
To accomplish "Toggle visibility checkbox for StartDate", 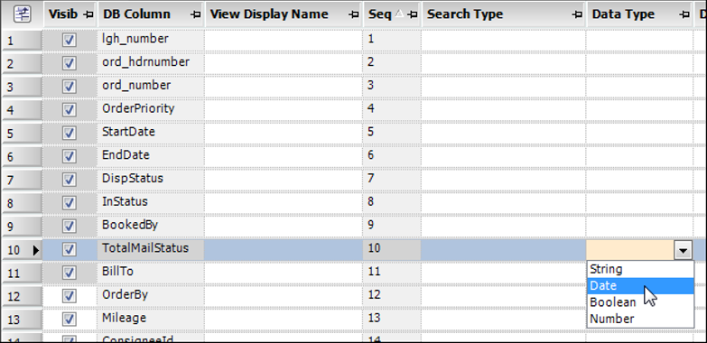I will click(x=69, y=134).
